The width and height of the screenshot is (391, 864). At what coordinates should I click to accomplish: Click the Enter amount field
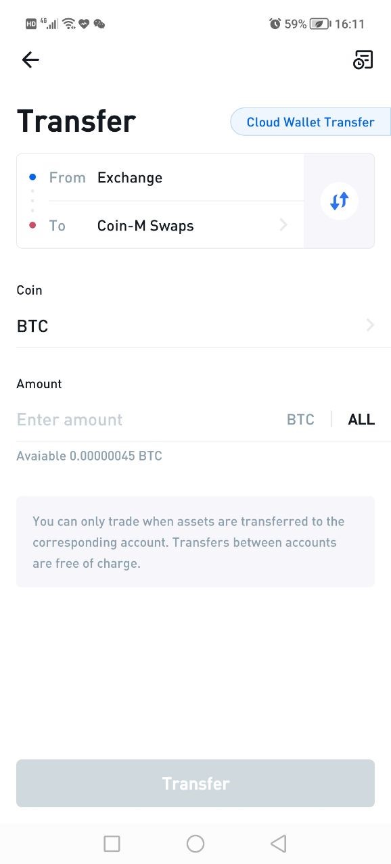(x=145, y=419)
